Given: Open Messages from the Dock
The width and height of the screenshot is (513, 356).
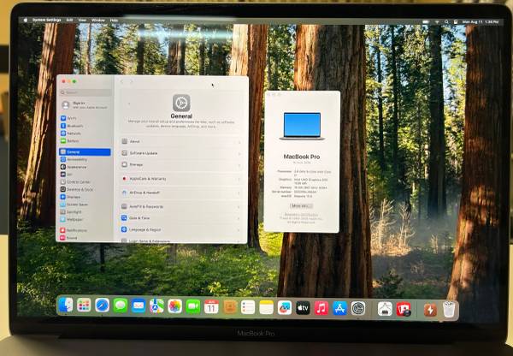Looking at the screenshot, I should point(121,306).
